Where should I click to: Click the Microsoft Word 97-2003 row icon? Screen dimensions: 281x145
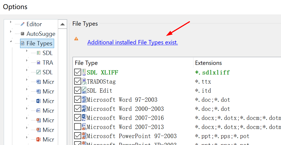click(x=84, y=100)
